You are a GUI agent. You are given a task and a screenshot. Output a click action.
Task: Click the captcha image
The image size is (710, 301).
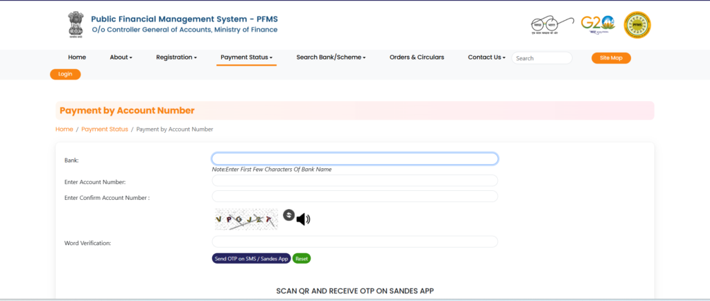(x=246, y=219)
